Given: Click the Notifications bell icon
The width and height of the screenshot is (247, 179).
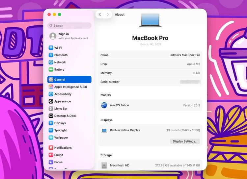Looking at the screenshot, I should point(51,147).
